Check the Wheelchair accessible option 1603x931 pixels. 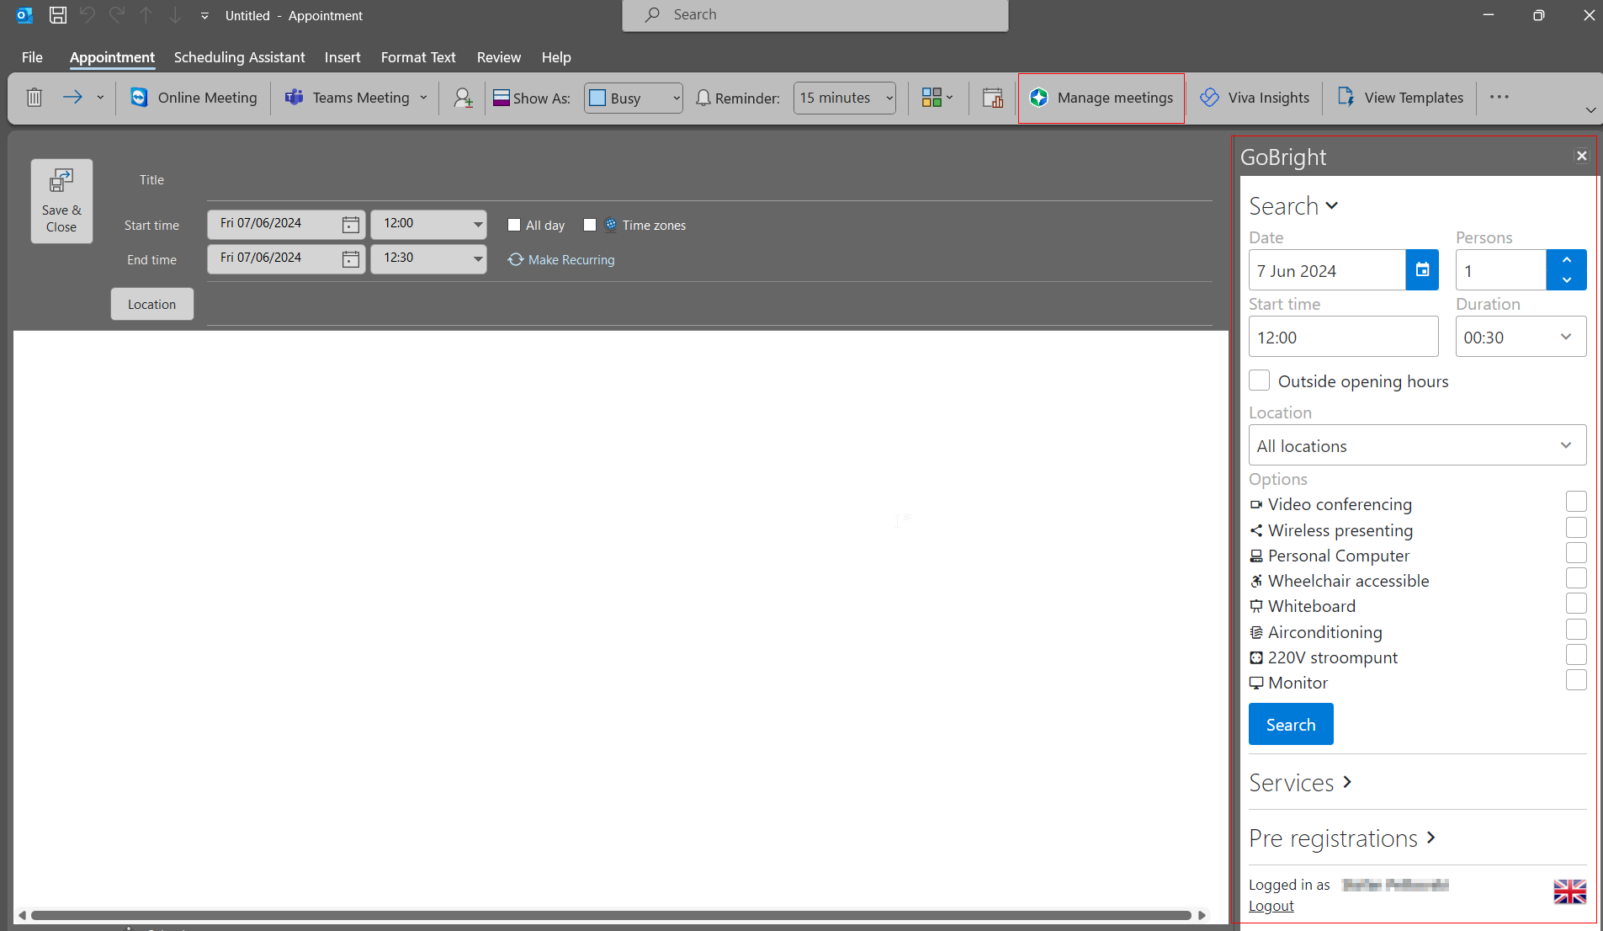click(x=1576, y=578)
